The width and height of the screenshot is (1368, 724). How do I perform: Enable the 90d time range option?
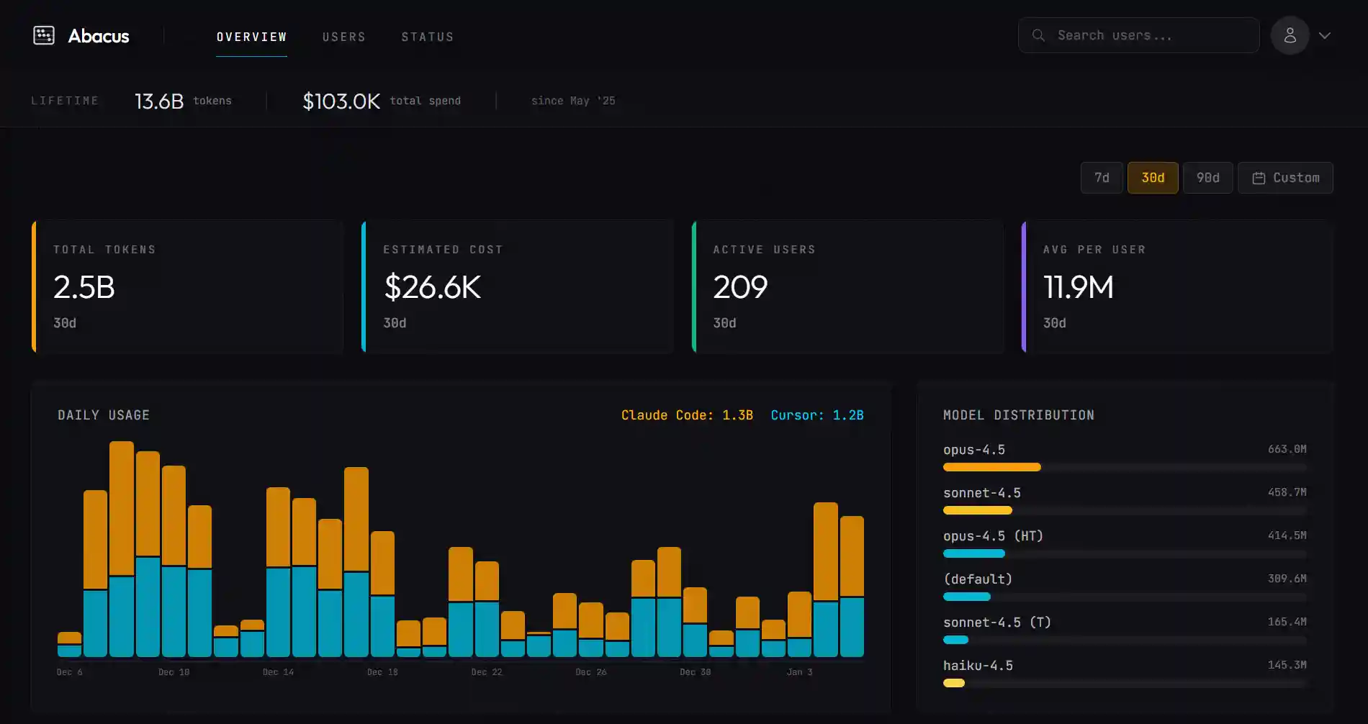[x=1207, y=177]
